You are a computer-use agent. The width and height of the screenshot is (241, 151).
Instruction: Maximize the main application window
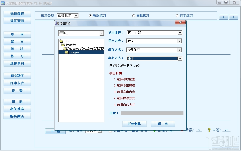(x=226, y=2)
